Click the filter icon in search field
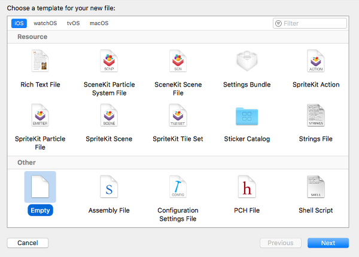This screenshot has height=257, width=359. (x=278, y=23)
